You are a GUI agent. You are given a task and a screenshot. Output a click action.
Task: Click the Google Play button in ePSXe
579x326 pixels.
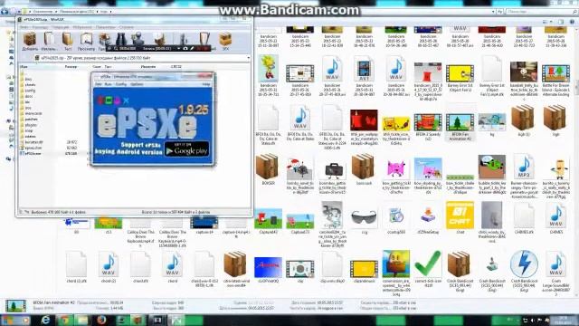(186, 149)
